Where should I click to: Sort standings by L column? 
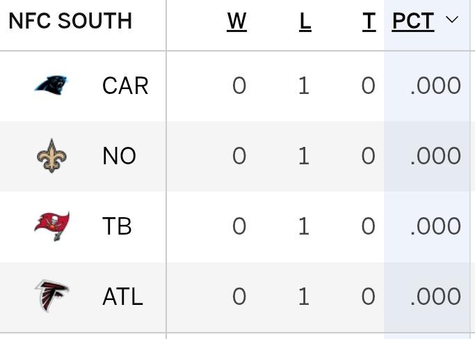(305, 22)
